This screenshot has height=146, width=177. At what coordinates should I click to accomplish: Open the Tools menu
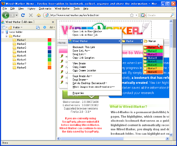click(76, 8)
